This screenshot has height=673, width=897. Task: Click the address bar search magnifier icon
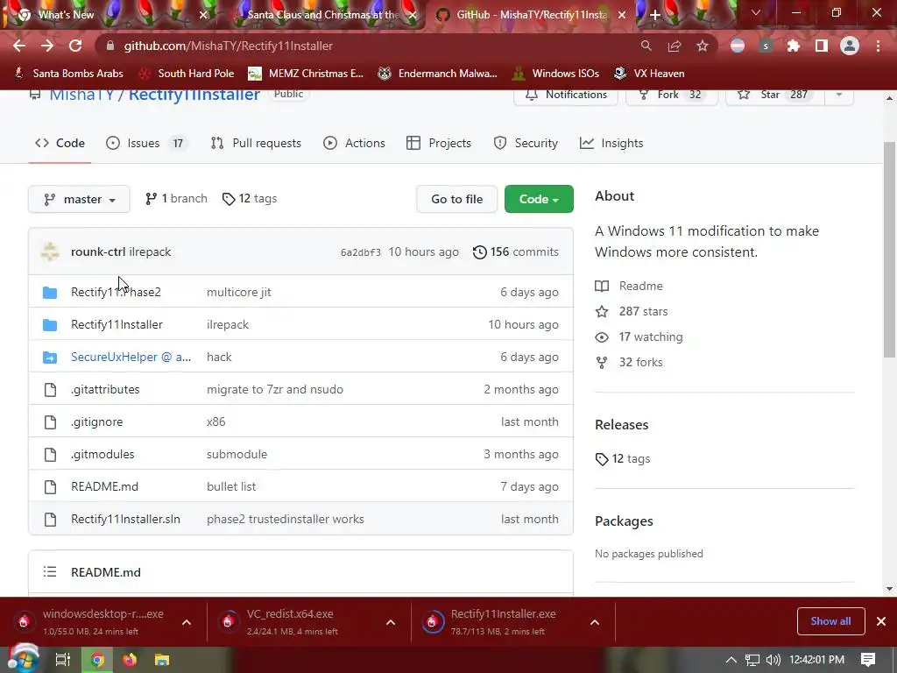646,46
